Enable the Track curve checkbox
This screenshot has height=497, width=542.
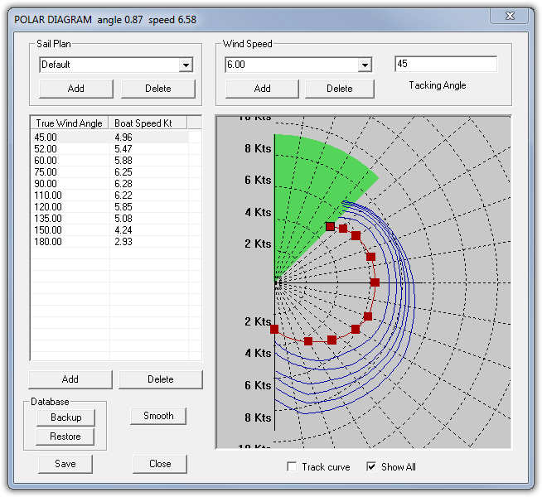click(x=292, y=467)
